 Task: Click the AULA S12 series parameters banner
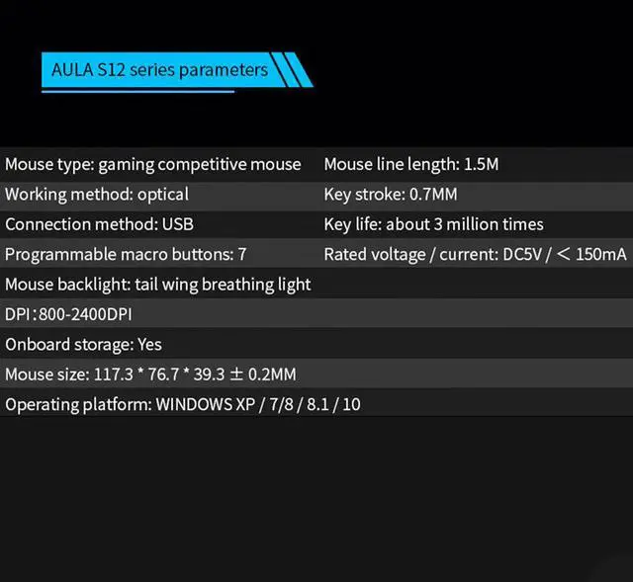coord(158,70)
